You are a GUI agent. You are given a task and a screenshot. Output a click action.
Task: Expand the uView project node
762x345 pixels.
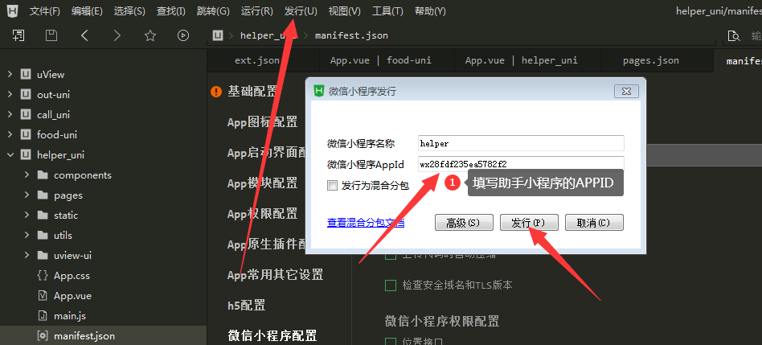click(10, 74)
